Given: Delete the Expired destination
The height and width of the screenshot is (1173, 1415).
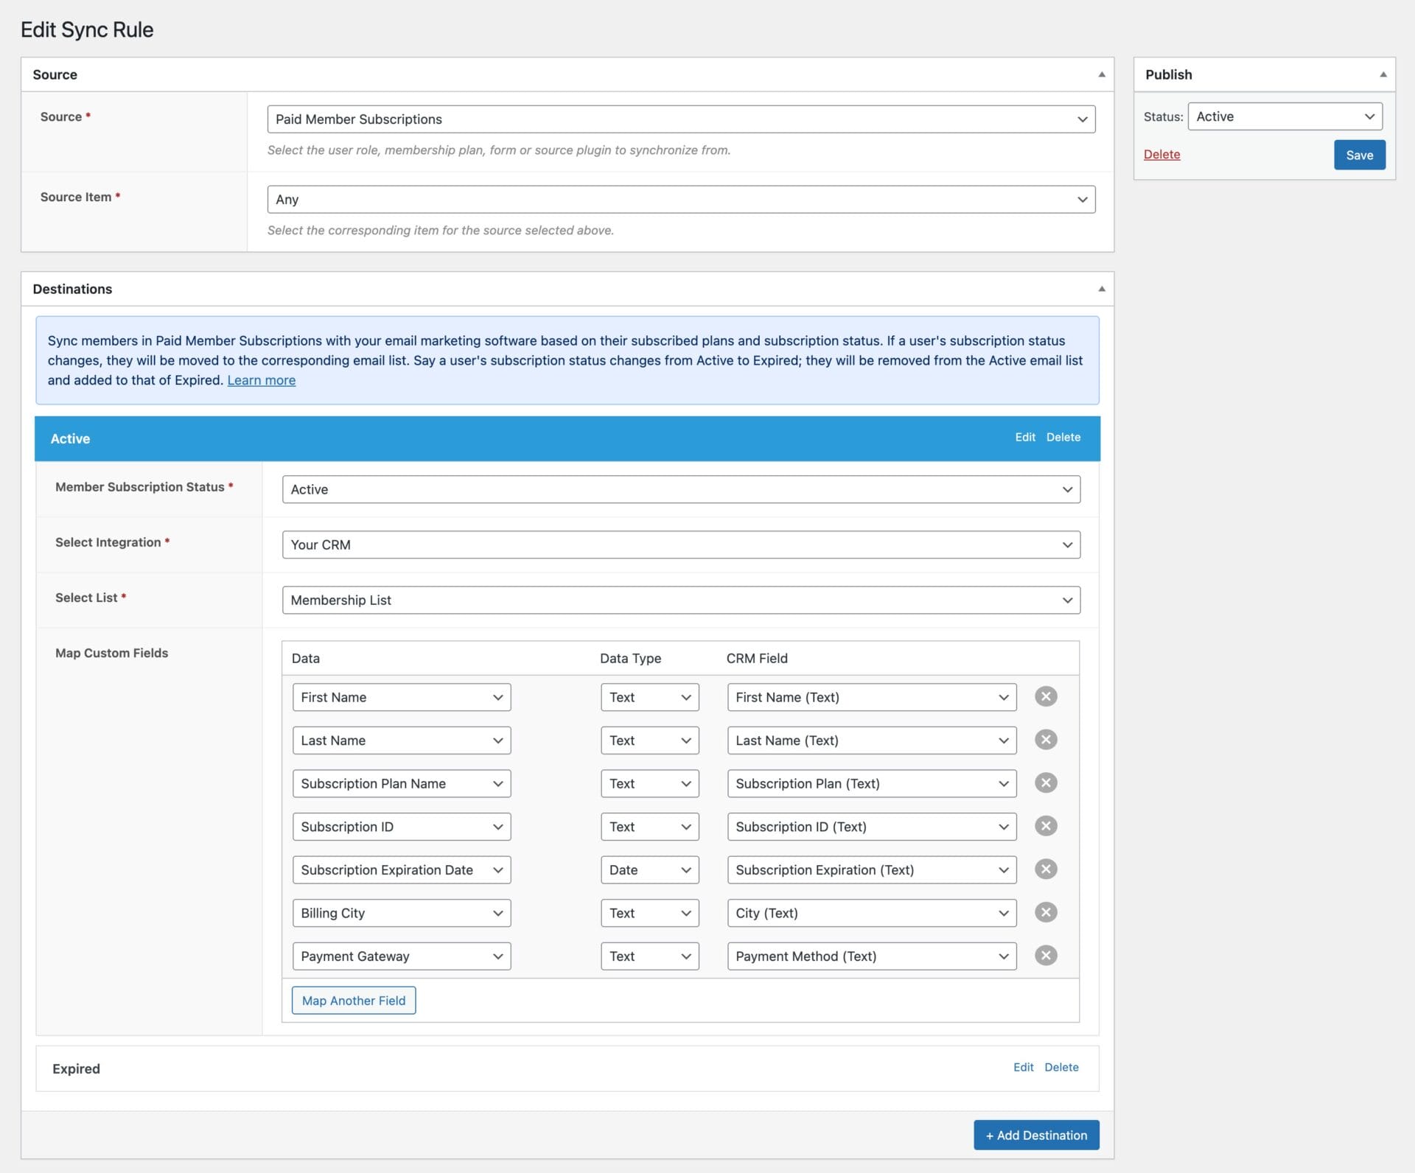Looking at the screenshot, I should [1061, 1067].
